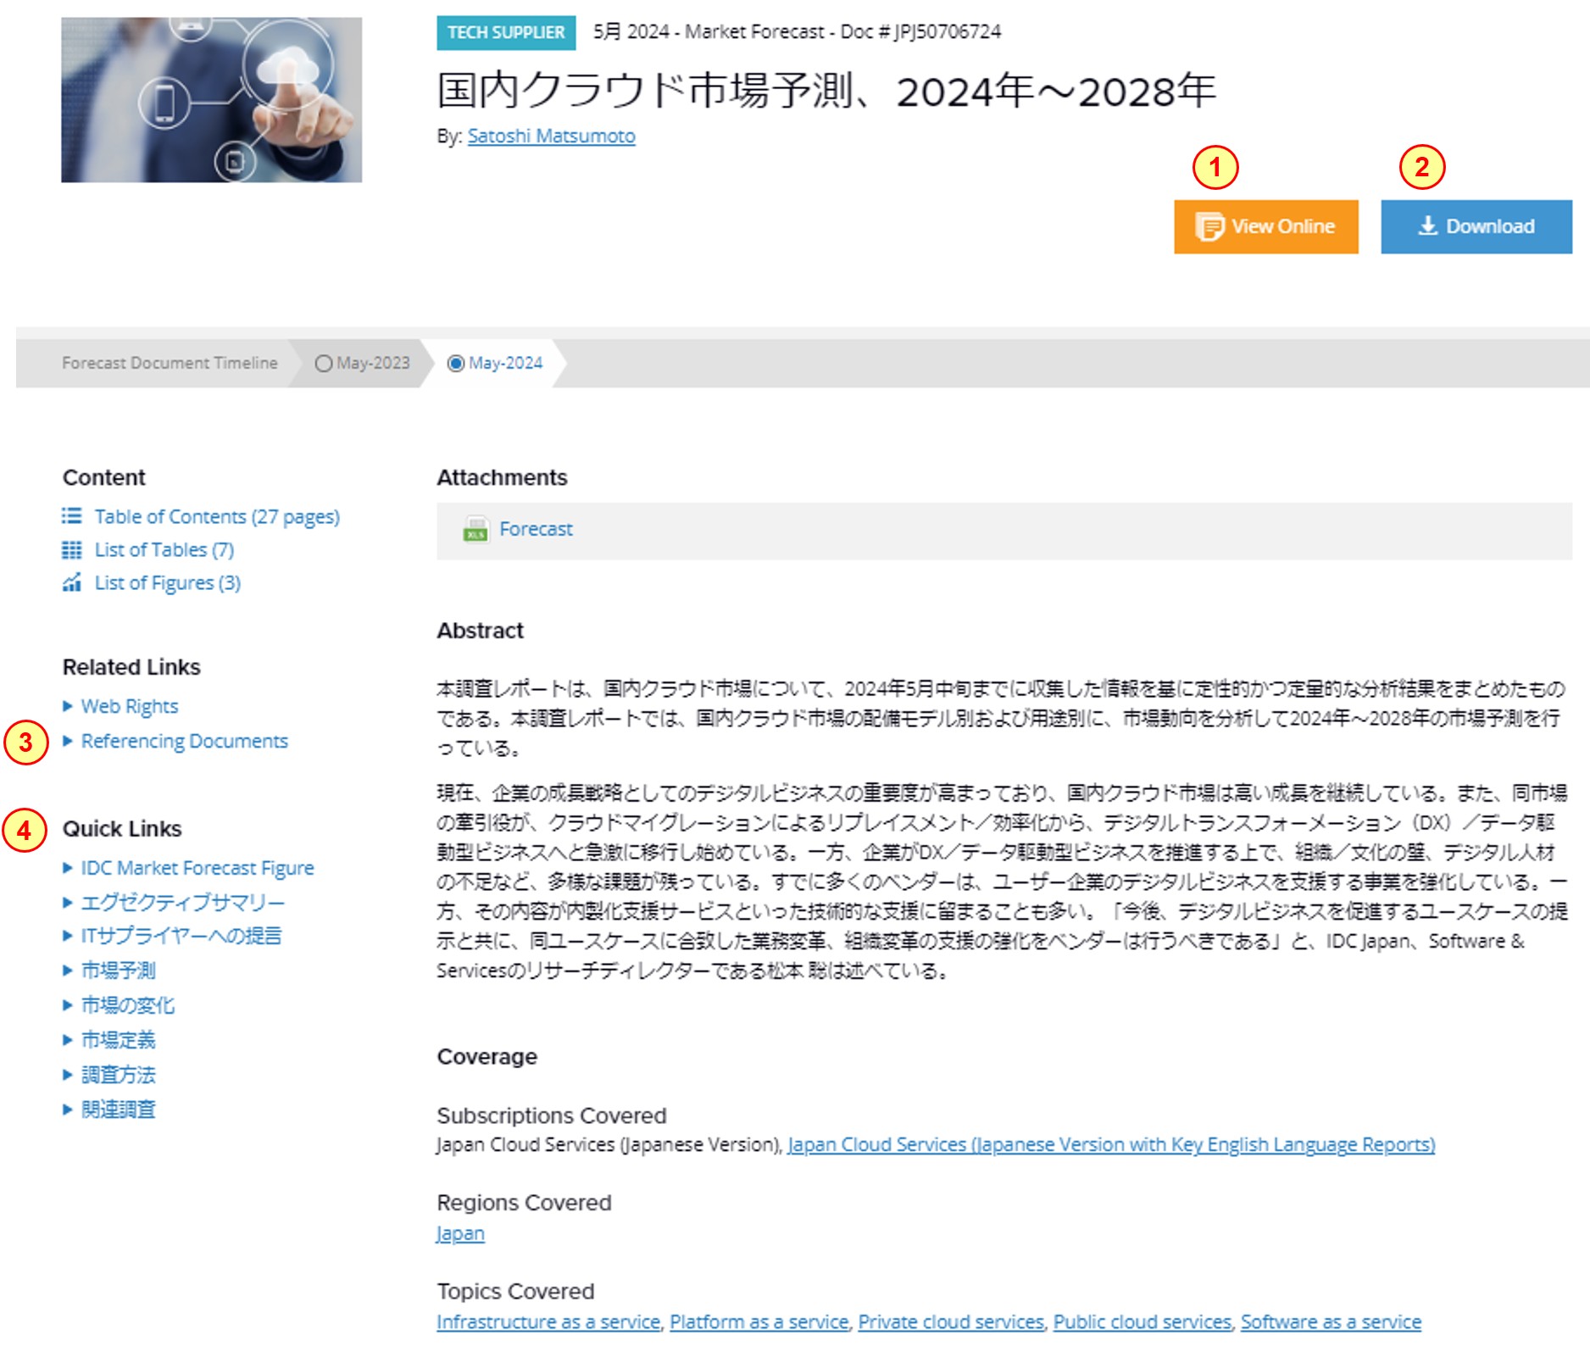Click the Forecast Document Timeline label
1590x1346 pixels.
(x=170, y=363)
